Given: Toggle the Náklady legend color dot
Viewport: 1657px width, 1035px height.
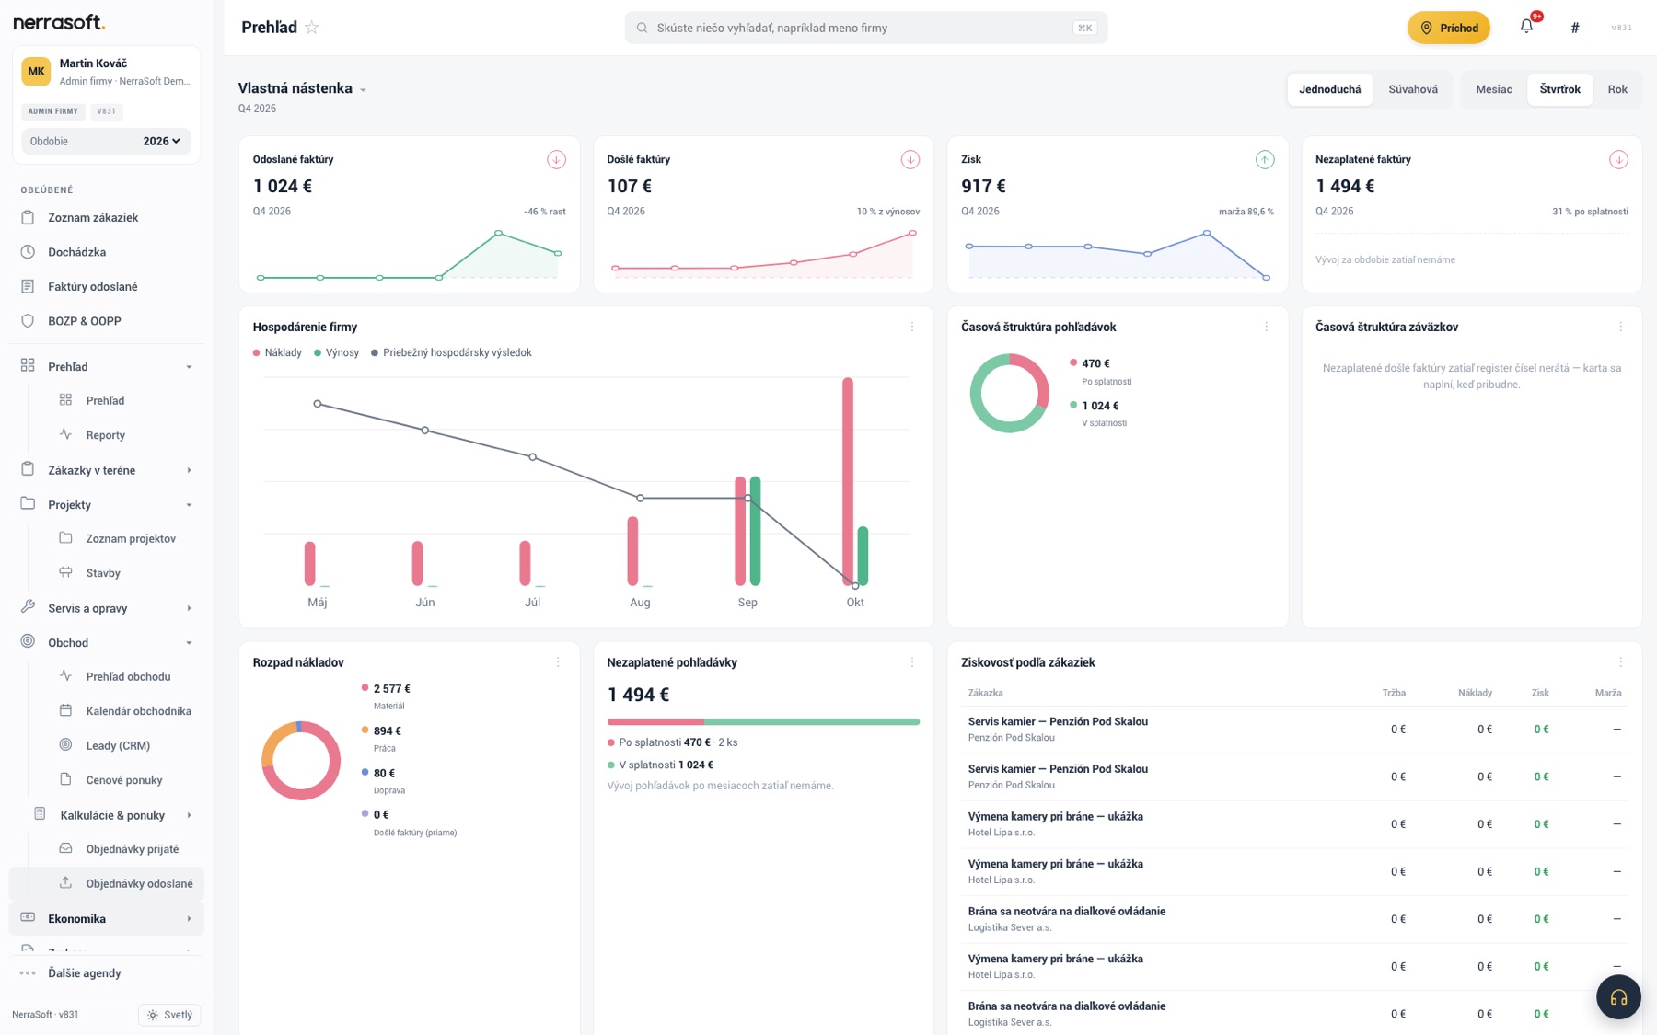Looking at the screenshot, I should pos(256,352).
